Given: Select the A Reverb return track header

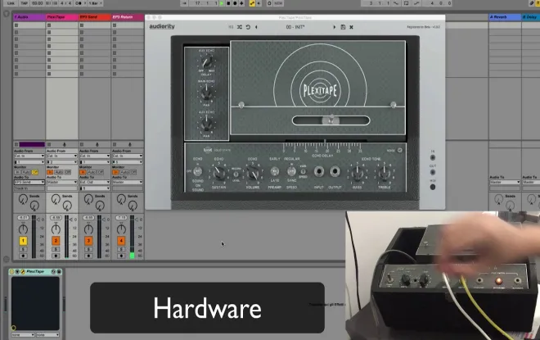Looking at the screenshot, I should click(x=505, y=17).
